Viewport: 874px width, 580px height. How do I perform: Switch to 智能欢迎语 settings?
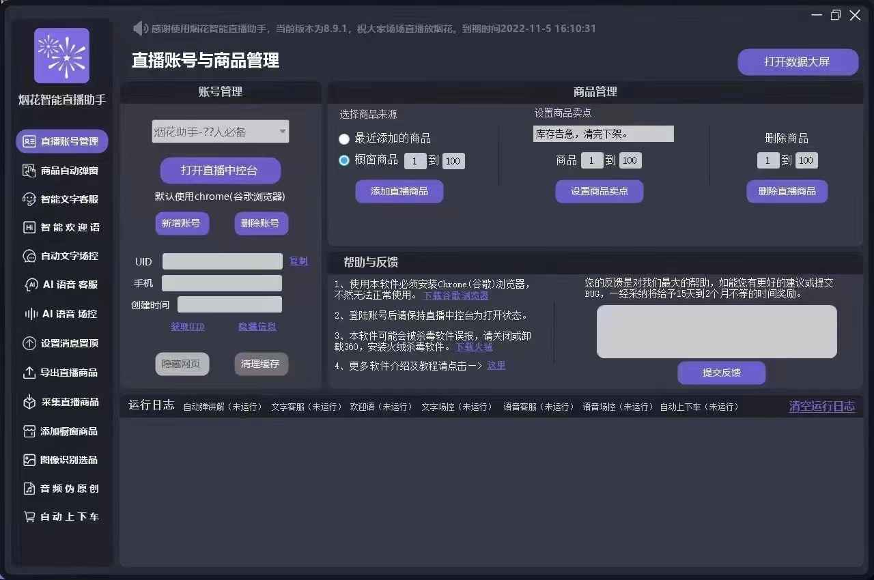tap(61, 227)
